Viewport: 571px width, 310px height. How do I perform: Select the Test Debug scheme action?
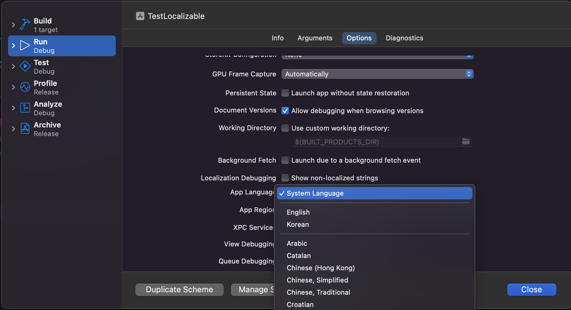point(62,67)
